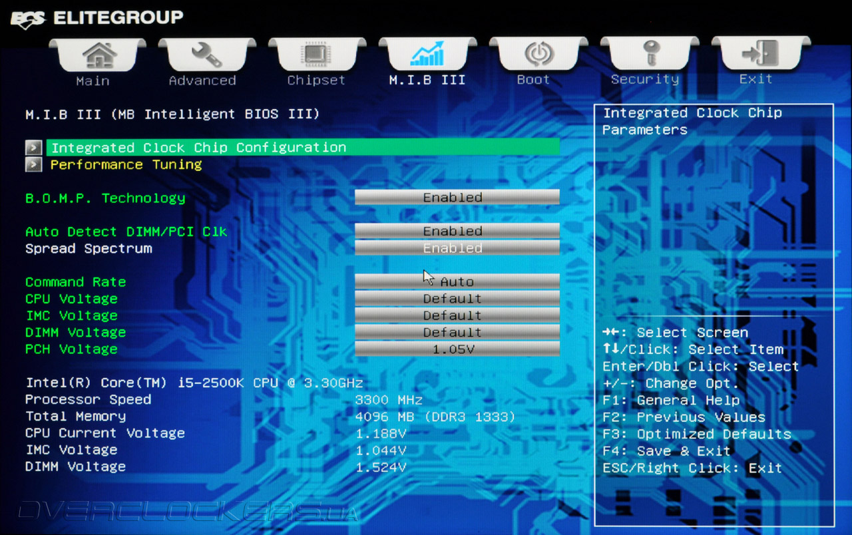Expand the Performance Tuning submenu arrow
Image resolution: width=852 pixels, height=535 pixels.
coord(34,164)
